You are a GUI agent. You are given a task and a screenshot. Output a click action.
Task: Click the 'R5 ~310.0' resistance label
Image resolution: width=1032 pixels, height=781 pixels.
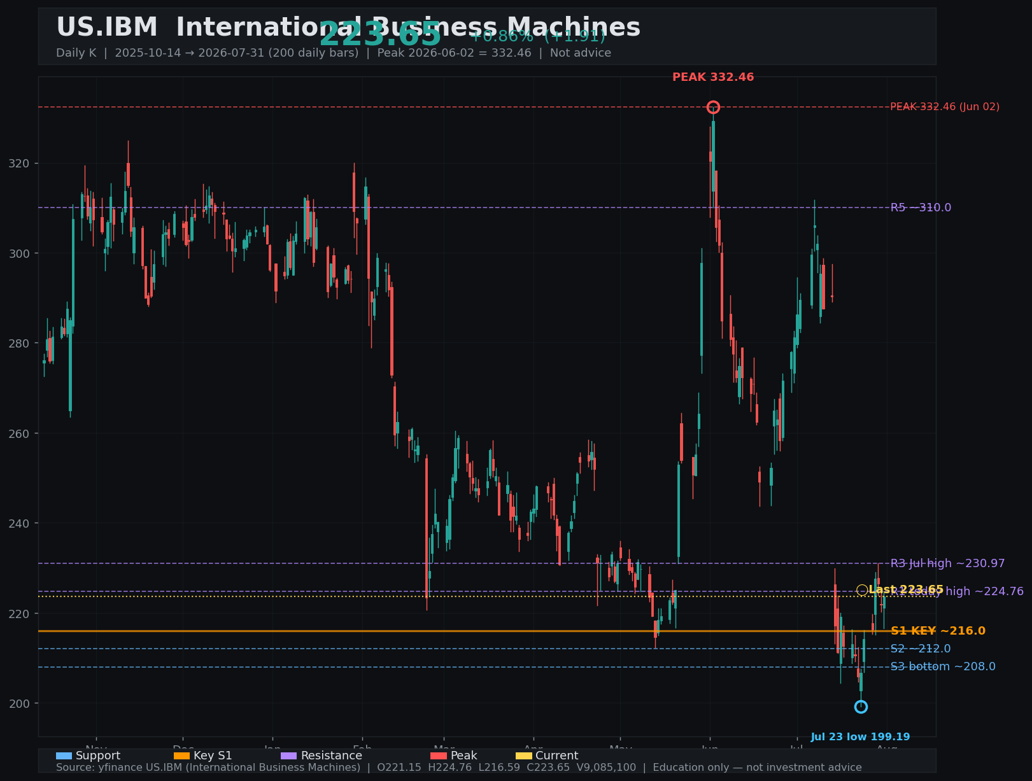(921, 208)
